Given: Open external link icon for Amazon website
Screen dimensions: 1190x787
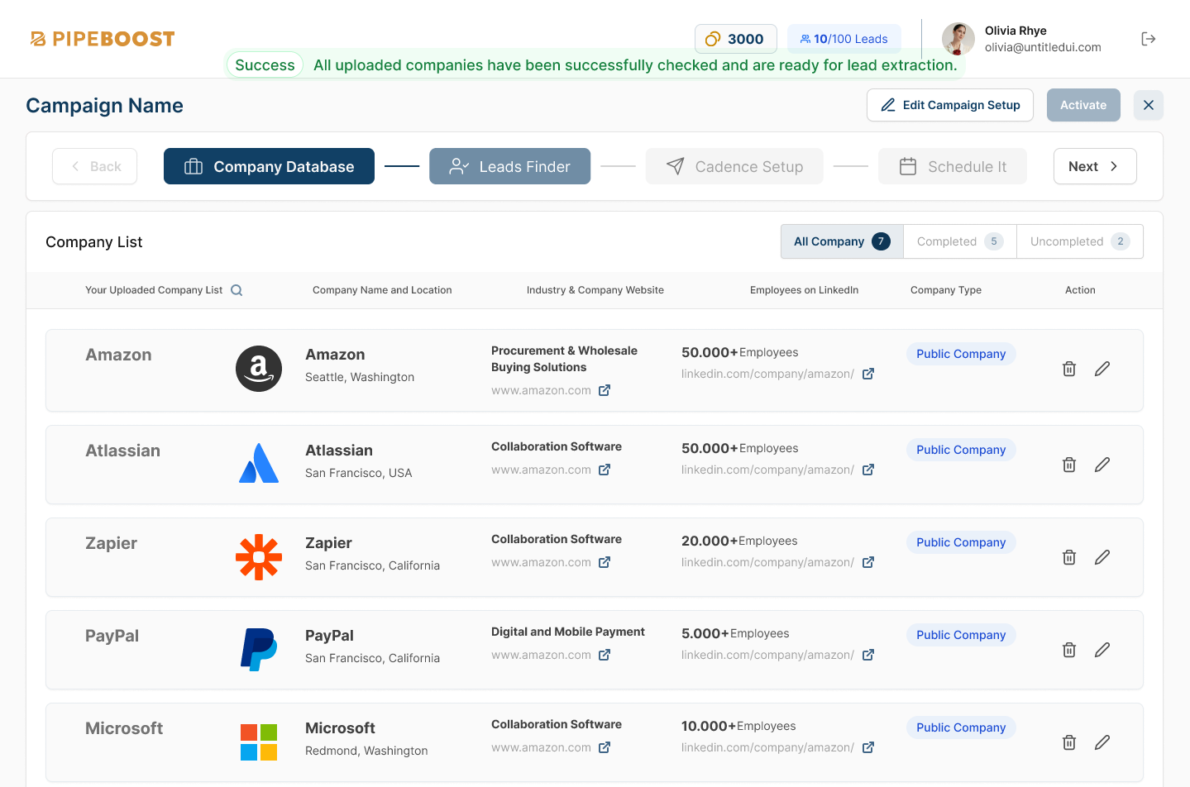Looking at the screenshot, I should coord(605,390).
